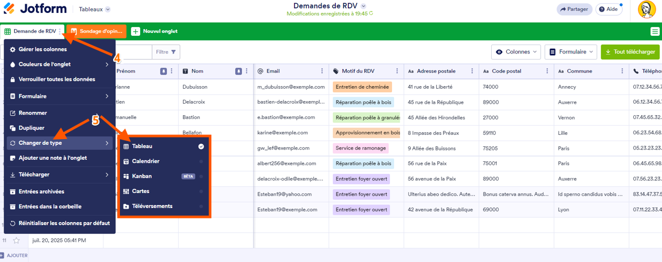The width and height of the screenshot is (662, 262).
Task: Open the three-dot menu on Demande de RDV tab
Action: (60, 31)
